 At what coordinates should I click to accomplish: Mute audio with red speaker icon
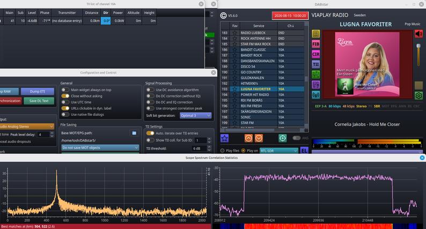pyautogui.click(x=418, y=34)
